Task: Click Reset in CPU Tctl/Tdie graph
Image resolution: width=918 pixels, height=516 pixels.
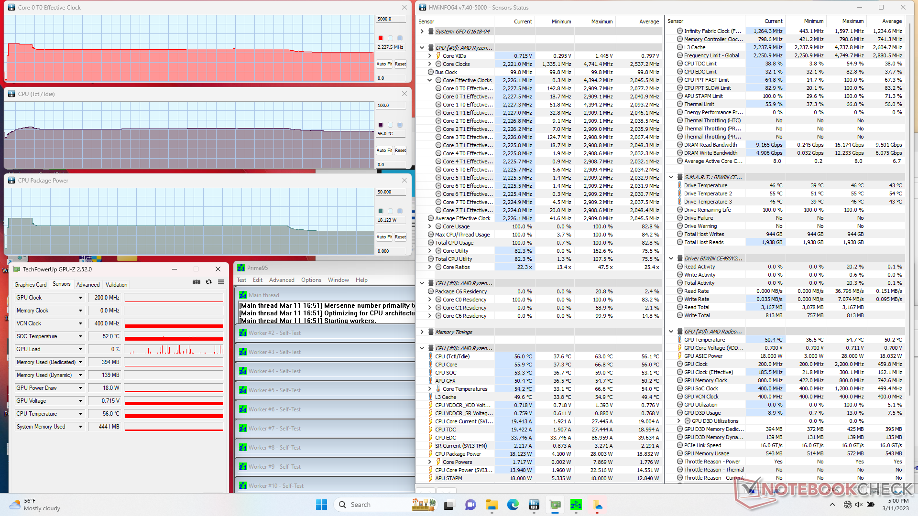Action: [400, 150]
